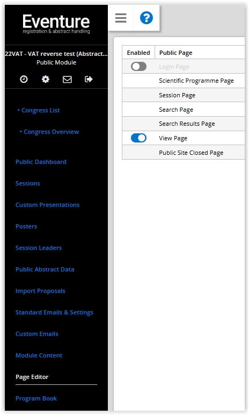Open Standard Emails & Settings
249x415 pixels.
click(x=54, y=312)
